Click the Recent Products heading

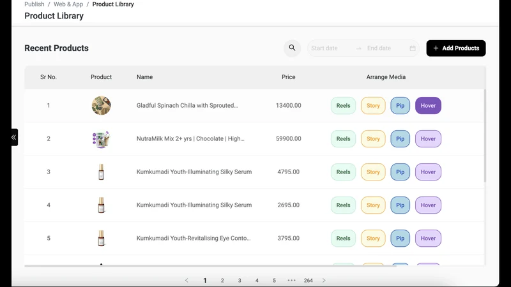tap(56, 48)
